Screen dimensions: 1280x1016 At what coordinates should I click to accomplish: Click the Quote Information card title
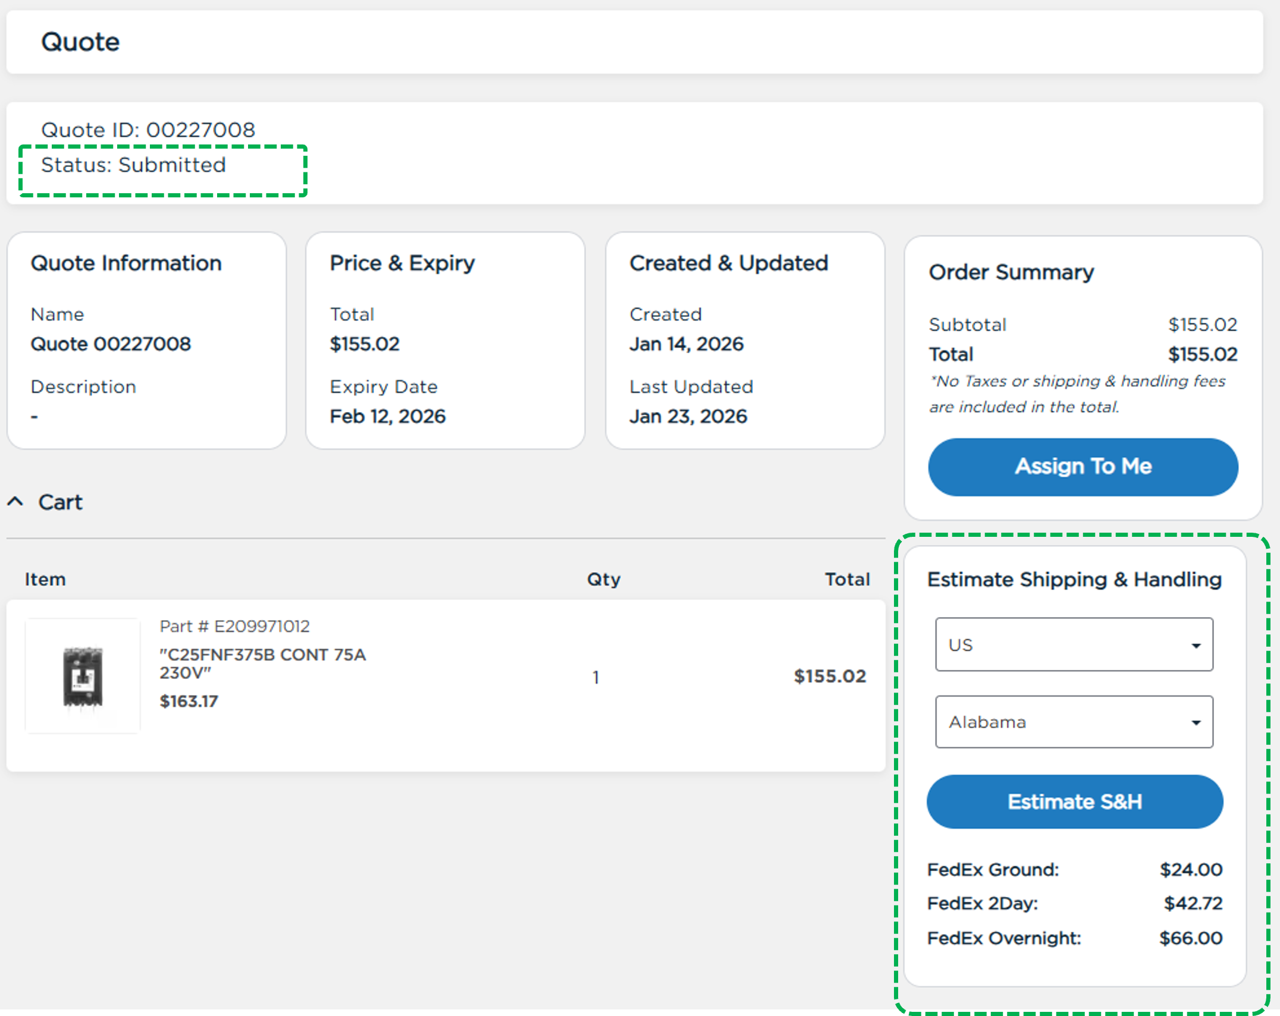pyautogui.click(x=126, y=263)
